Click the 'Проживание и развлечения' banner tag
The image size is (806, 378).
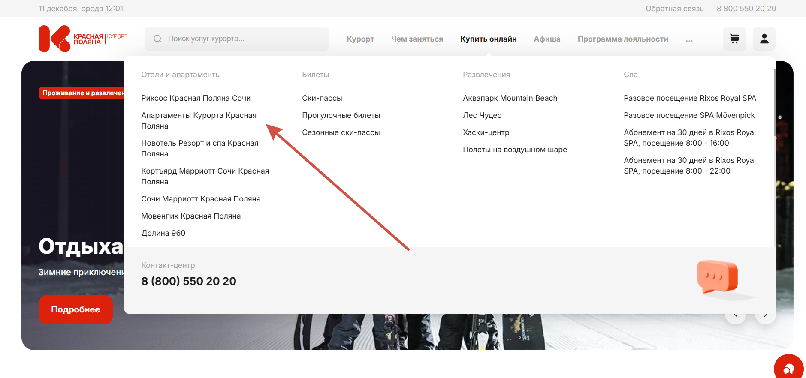(82, 93)
